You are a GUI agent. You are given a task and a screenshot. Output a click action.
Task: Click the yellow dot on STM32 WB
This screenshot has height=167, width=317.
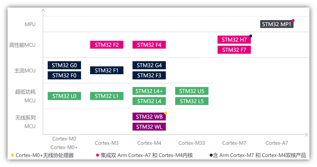(x=166, y=113)
